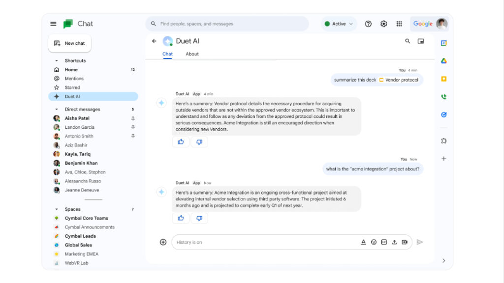Viewport: 504px width, 283px height.
Task: Open the Marketing EMEA space
Action: 93,254
